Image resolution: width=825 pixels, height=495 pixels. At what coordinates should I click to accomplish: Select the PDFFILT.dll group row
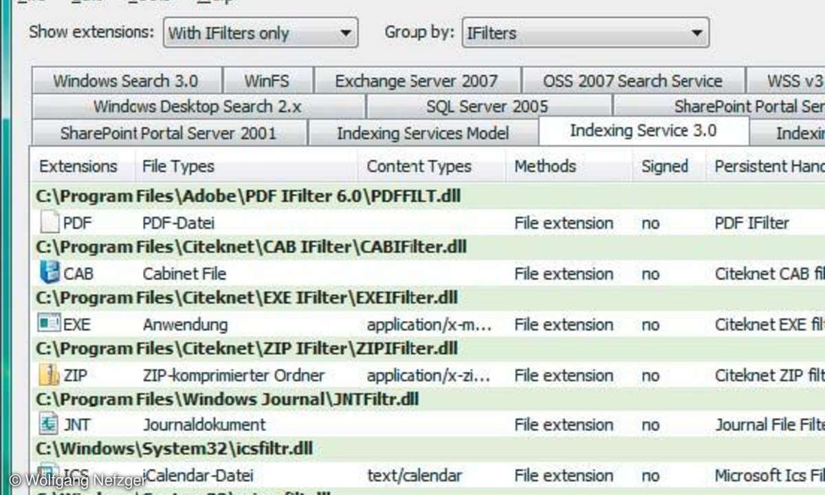tap(248, 197)
